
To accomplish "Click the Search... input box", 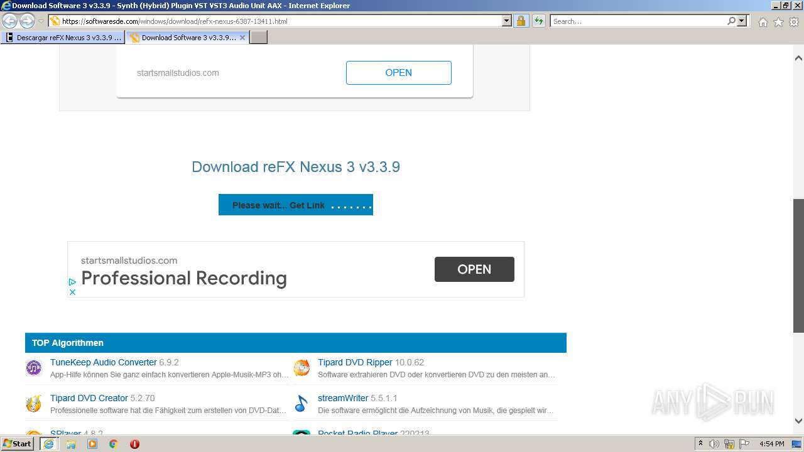I will click(x=638, y=21).
